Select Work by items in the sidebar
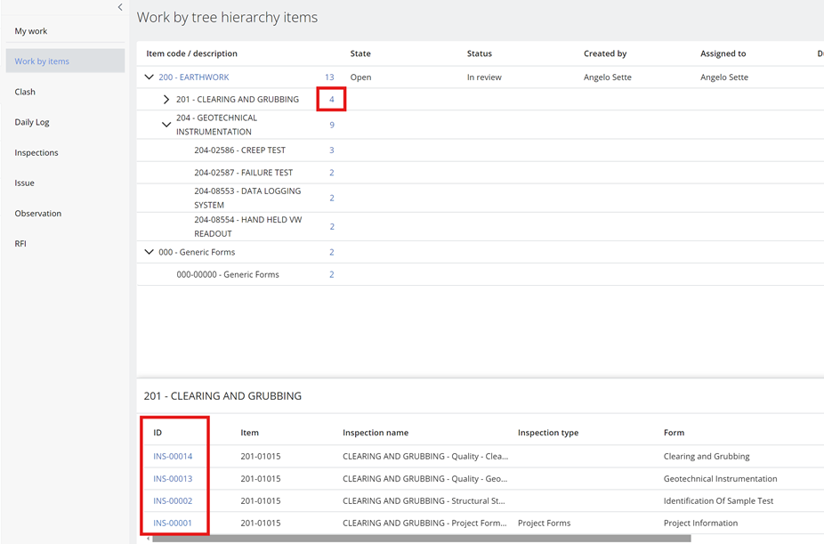 pyautogui.click(x=43, y=61)
